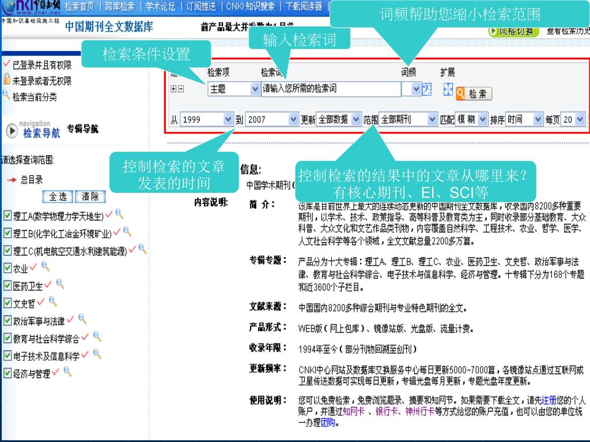The width and height of the screenshot is (590, 442).
Task: Click the 检索当前分类 magnifier icon
Action: coord(6,95)
